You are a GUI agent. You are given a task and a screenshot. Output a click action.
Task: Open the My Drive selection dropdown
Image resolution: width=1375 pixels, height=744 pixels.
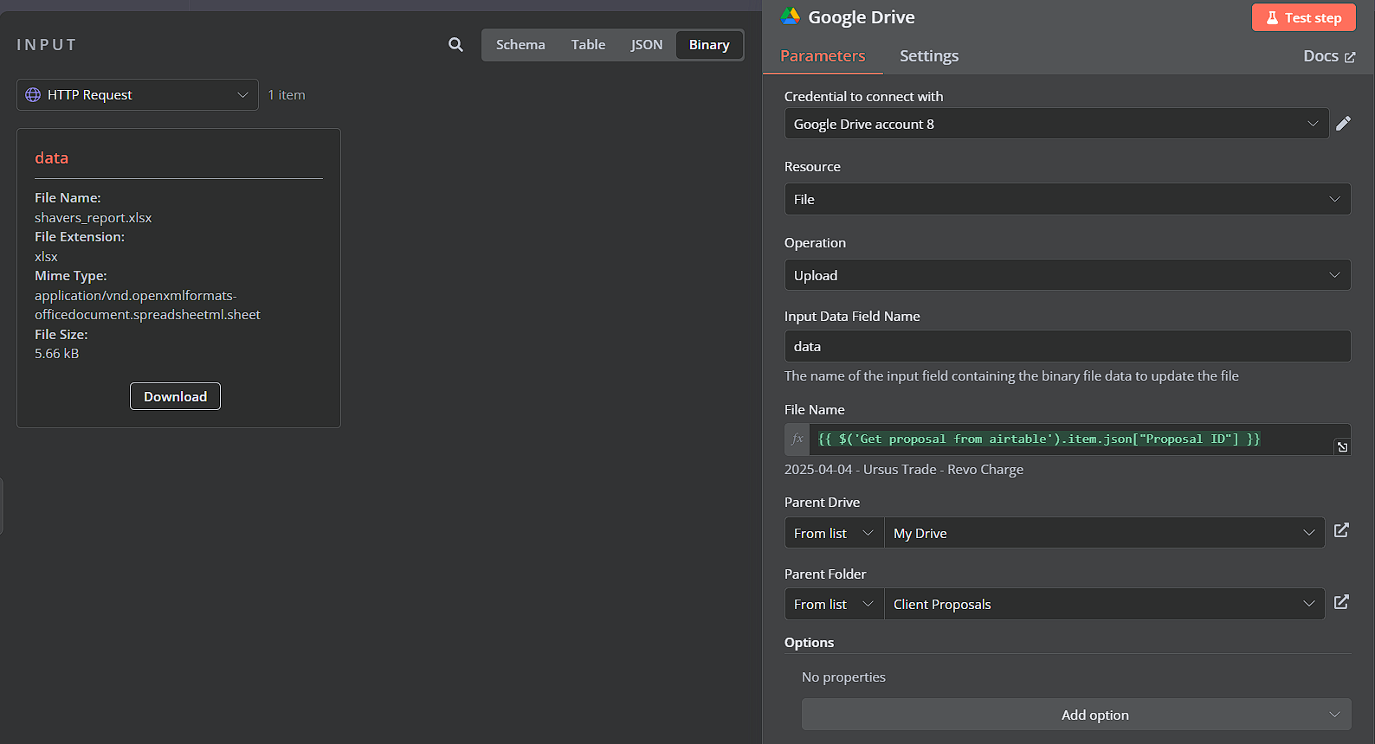tap(1104, 533)
